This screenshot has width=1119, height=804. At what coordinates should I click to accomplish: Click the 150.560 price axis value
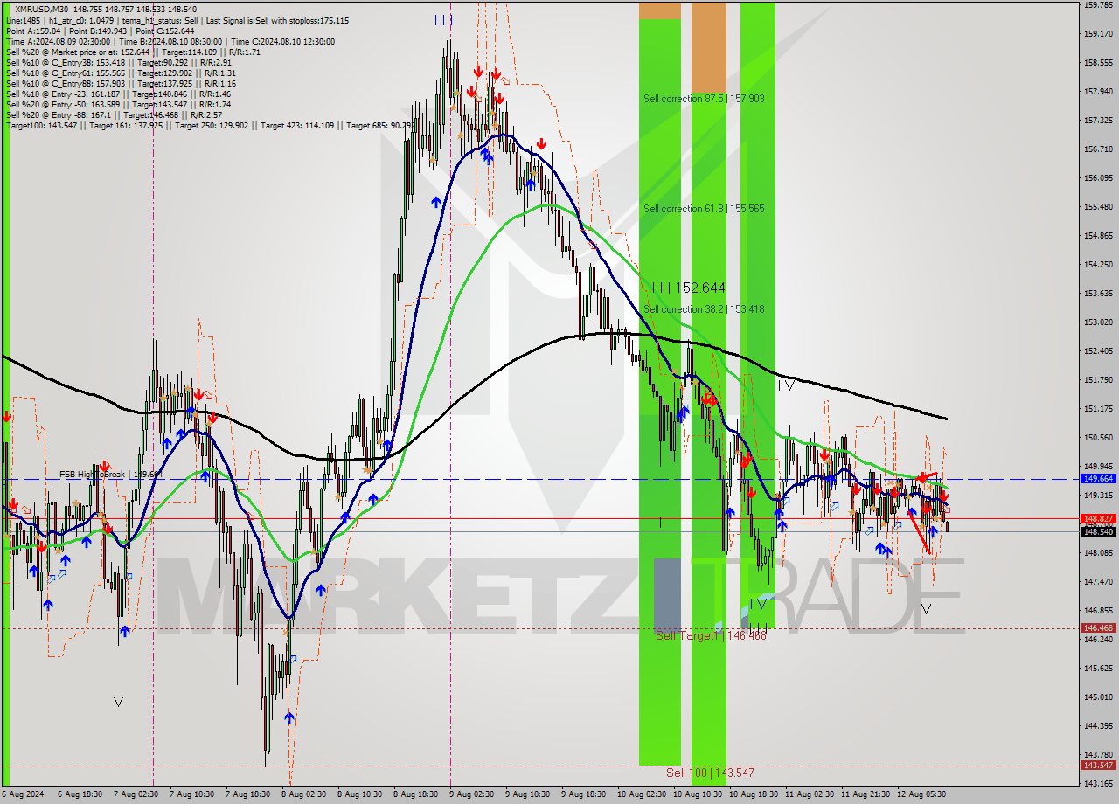click(1098, 437)
